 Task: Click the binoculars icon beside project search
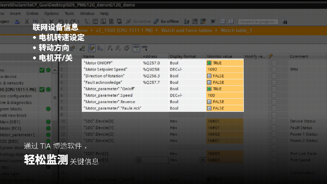point(285,22)
